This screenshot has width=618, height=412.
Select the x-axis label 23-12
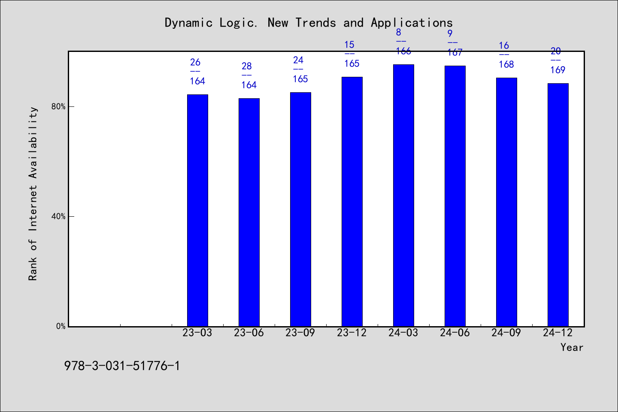352,333
